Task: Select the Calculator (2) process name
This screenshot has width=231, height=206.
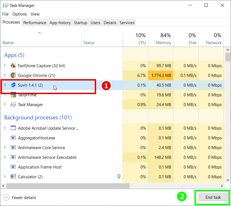Action: pos(30,177)
